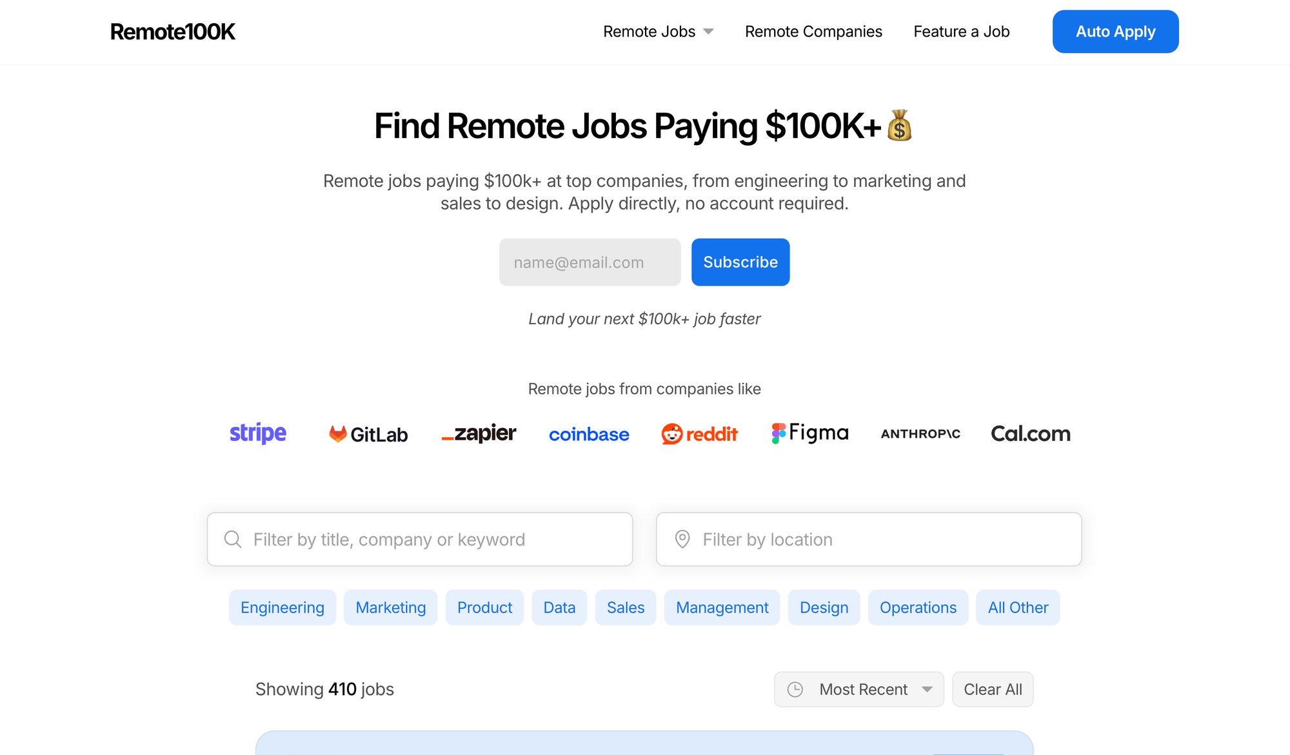
Task: Open Coinbase company jobs via its logo
Action: coord(589,435)
